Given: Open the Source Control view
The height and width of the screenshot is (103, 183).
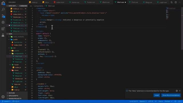Looking at the screenshot, I should 3,16.
